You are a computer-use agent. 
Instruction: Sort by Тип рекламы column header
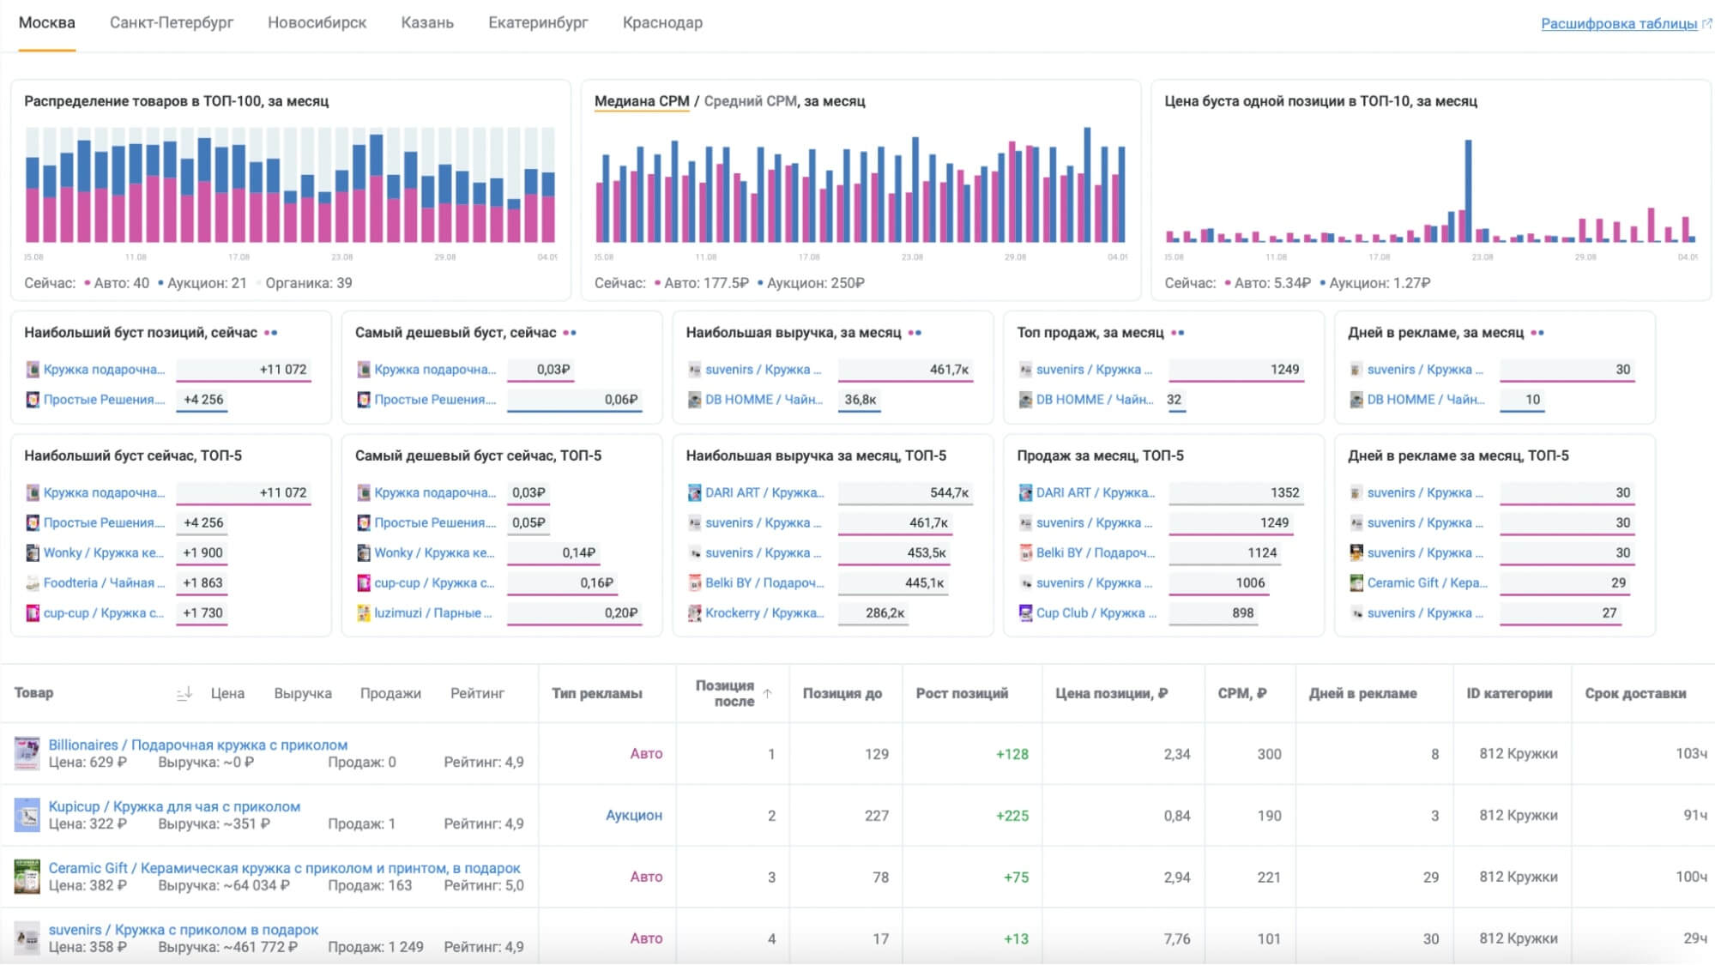[x=597, y=693]
